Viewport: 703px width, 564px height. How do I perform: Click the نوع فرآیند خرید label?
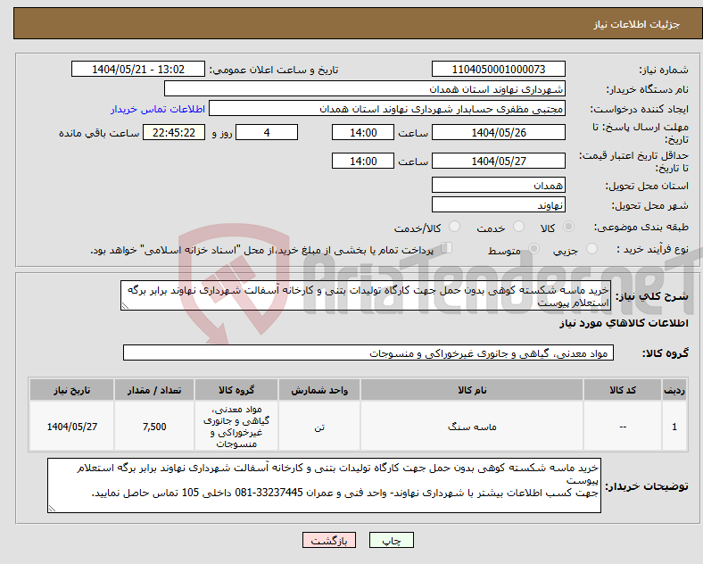(652, 249)
